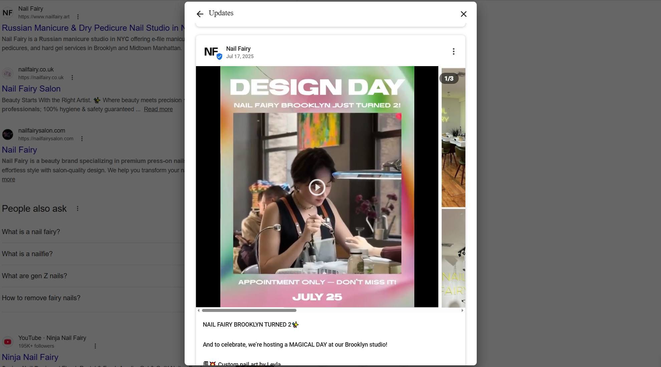Click the Nail Fairy NF profile logo
This screenshot has width=661, height=367.
[212, 52]
